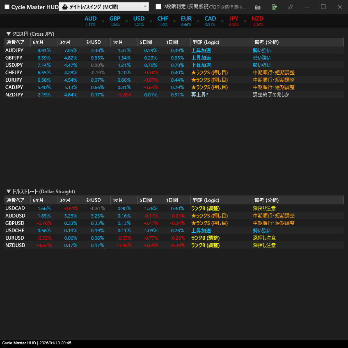Screen dimensions: 348x348
Task: Click the USDCAD row in Dollar Straight
Action: click(15, 208)
